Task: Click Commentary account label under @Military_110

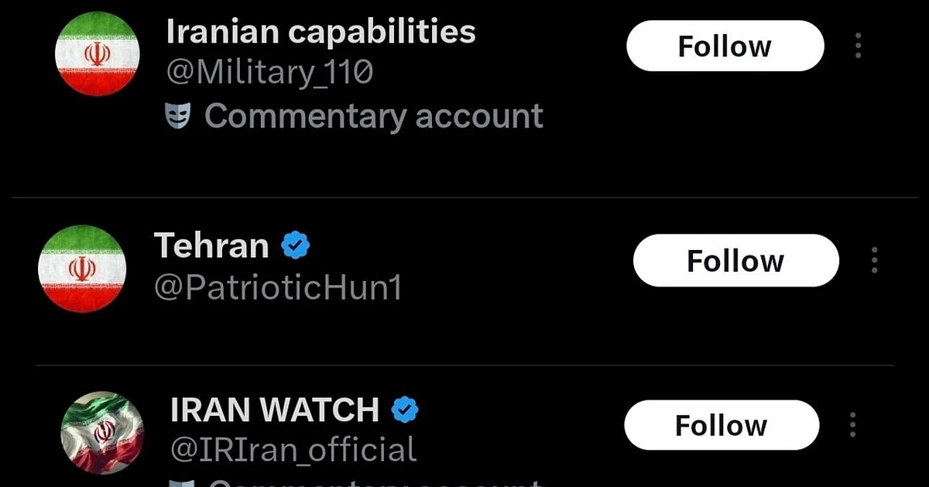Action: pos(374,117)
